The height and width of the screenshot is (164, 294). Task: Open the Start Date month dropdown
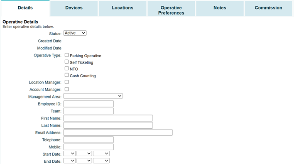(84, 154)
